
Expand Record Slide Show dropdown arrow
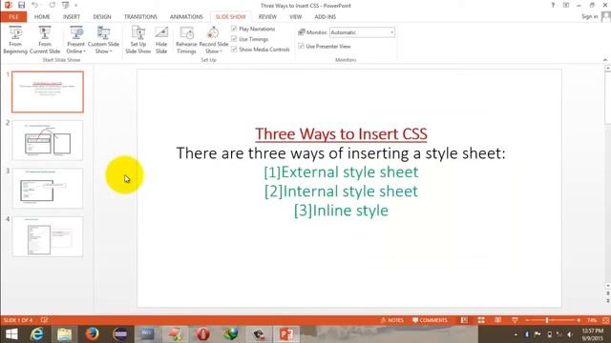pyautogui.click(x=221, y=51)
